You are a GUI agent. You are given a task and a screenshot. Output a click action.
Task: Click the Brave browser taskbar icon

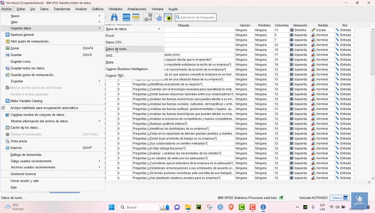[231, 207]
